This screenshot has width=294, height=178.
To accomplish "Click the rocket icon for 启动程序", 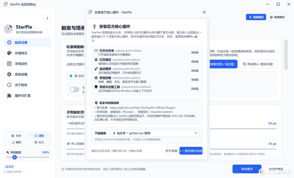I will pyautogui.click(x=96, y=69).
